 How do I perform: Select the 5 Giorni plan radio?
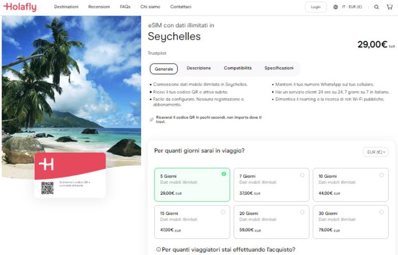[224, 174]
